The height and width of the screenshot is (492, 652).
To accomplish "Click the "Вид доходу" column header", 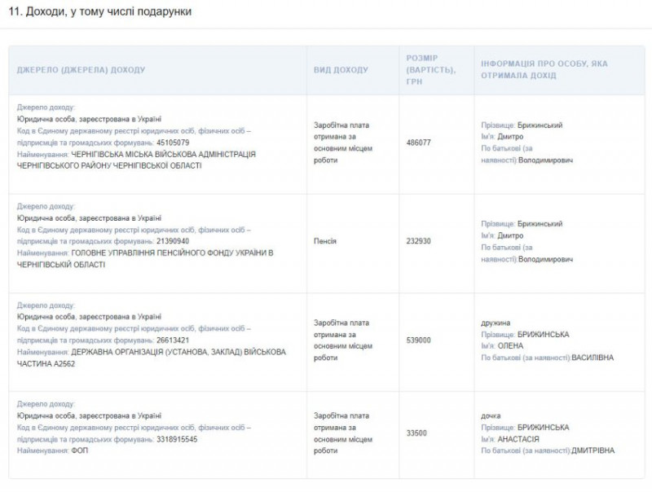I will 341,70.
